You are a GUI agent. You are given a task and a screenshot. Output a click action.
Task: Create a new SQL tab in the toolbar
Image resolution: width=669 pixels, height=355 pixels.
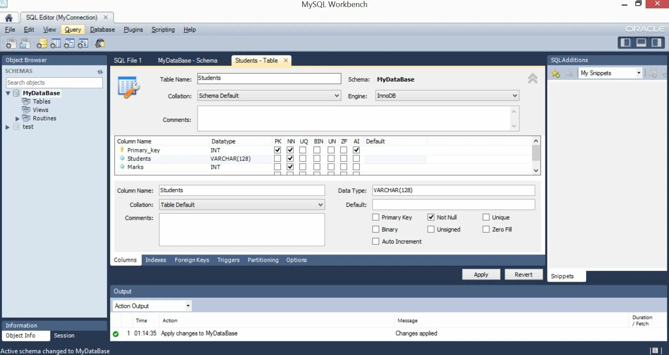(11, 43)
